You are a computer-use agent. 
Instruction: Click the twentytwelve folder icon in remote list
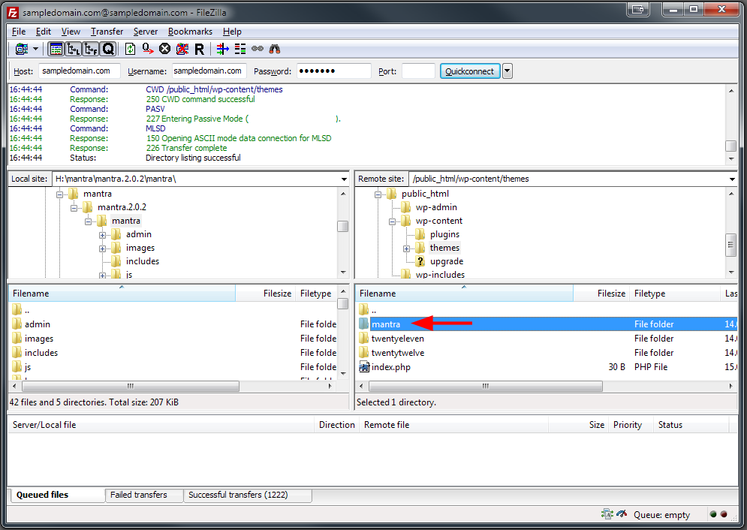coord(364,352)
